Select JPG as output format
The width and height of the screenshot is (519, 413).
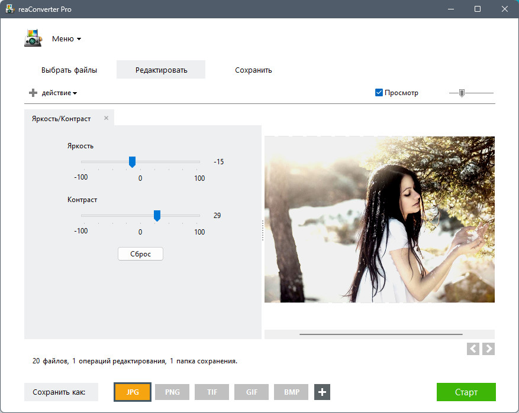click(133, 392)
